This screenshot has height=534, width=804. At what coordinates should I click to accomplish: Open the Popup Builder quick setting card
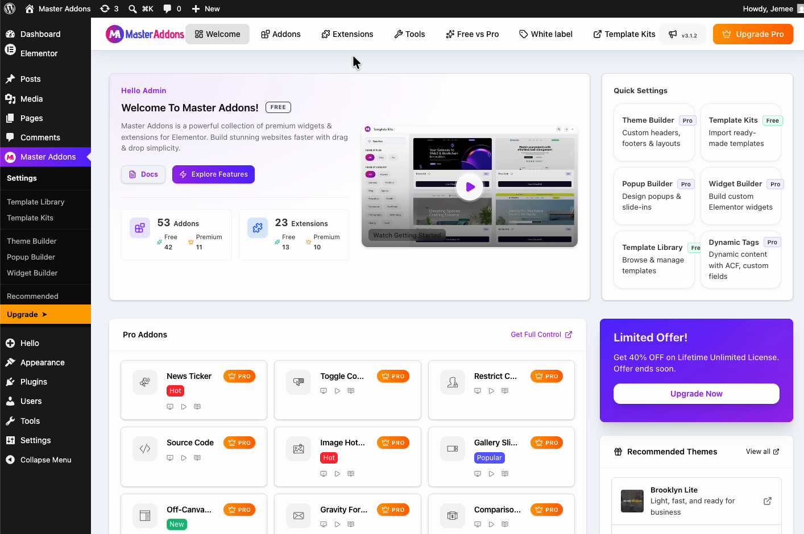tap(654, 196)
